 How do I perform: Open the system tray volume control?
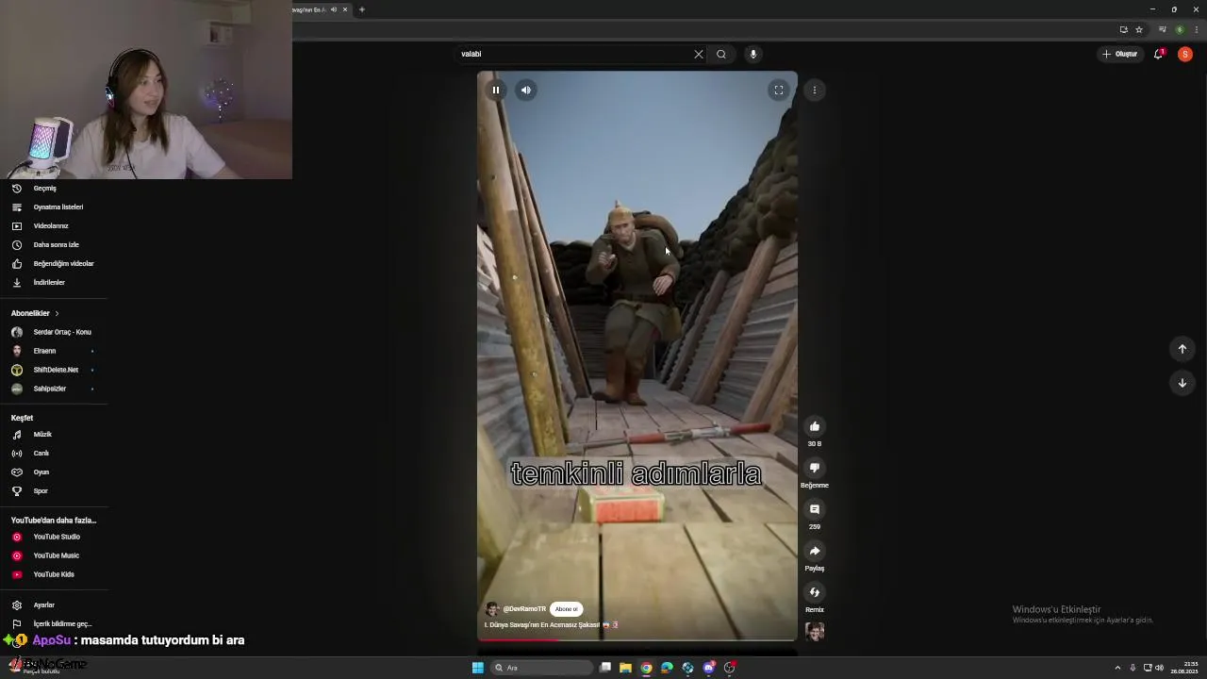pyautogui.click(x=1159, y=668)
